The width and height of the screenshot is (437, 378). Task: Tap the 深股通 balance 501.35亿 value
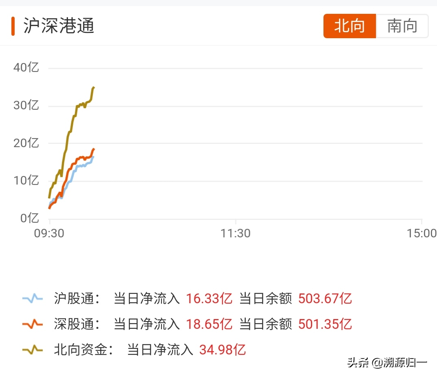coord(325,324)
